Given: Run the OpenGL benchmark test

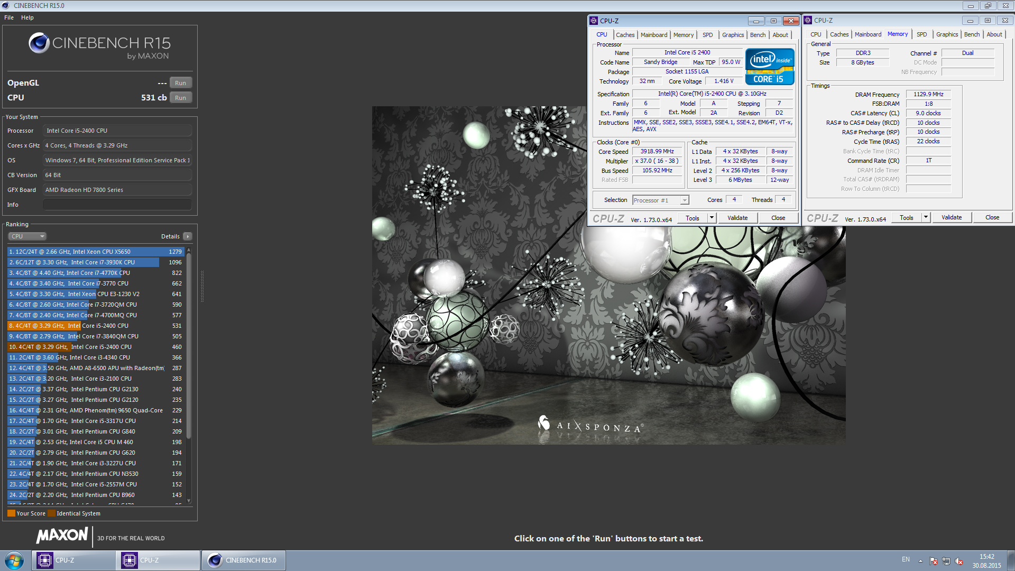Looking at the screenshot, I should coord(180,83).
